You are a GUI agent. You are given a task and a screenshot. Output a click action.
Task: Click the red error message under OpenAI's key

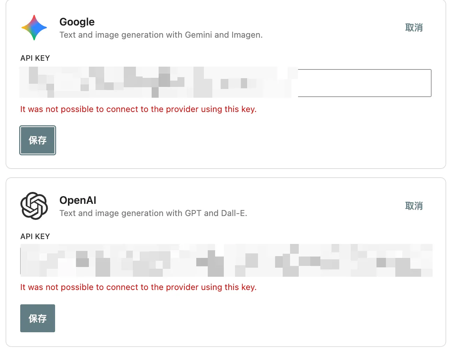click(138, 287)
